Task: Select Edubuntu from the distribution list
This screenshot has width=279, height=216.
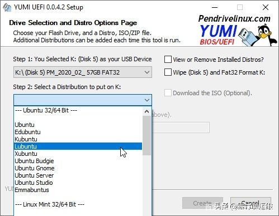Action: [78, 132]
